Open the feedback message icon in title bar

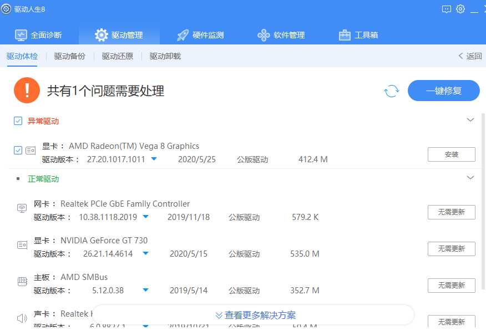[x=446, y=9]
